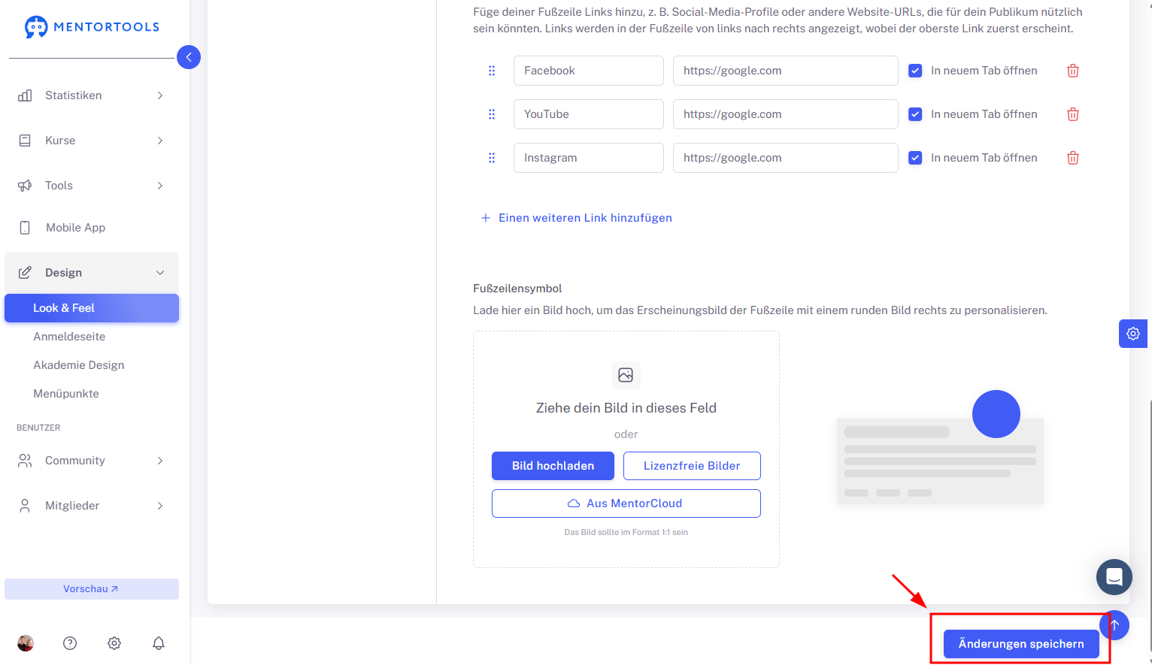This screenshot has width=1152, height=665.
Task: Delete the Facebook footer link
Action: (x=1073, y=71)
